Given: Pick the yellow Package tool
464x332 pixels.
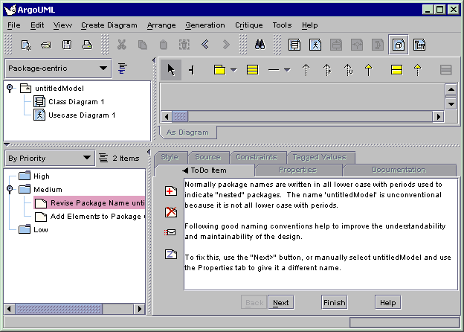Looking at the screenshot, I should point(219,70).
